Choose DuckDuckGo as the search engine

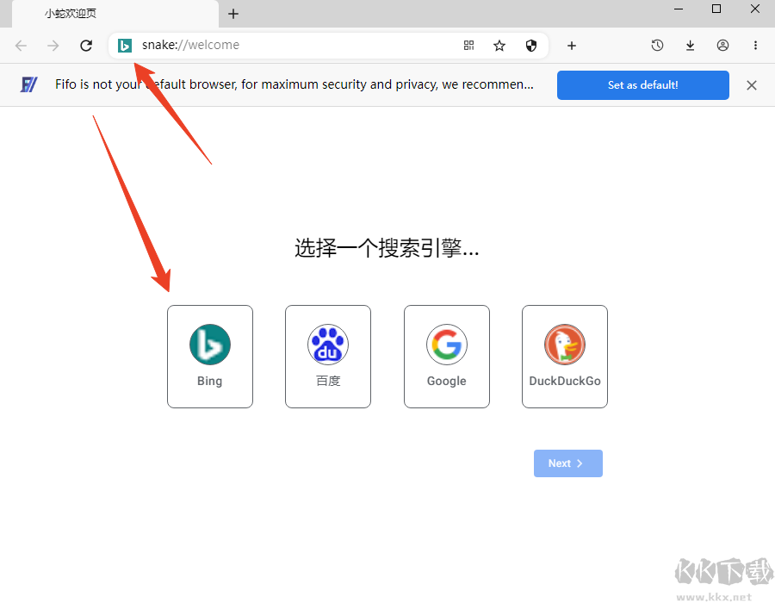[565, 357]
